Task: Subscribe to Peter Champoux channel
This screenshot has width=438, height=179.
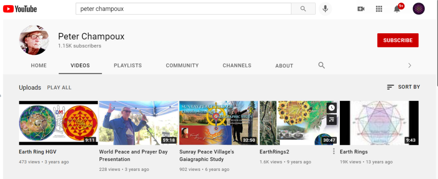Action: click(x=398, y=40)
